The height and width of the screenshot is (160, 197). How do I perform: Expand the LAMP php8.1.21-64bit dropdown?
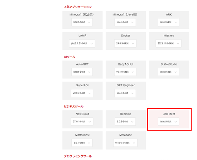click(82, 43)
